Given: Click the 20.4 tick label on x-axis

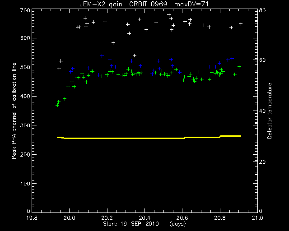Looking at the screenshot, I should point(144,218).
